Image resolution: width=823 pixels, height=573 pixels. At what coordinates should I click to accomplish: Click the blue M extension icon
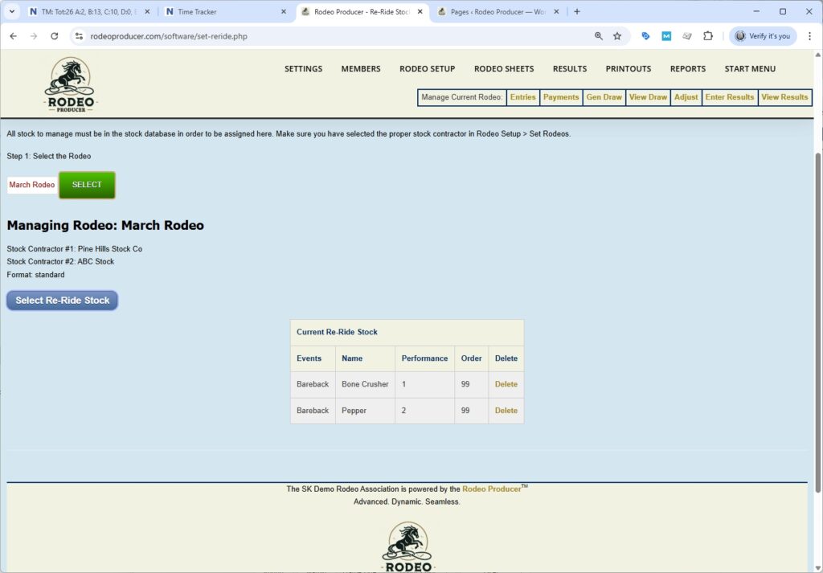666,36
